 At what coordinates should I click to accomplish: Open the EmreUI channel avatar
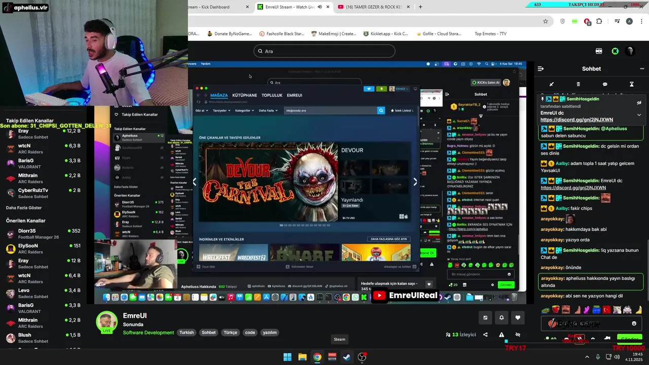[107, 322]
